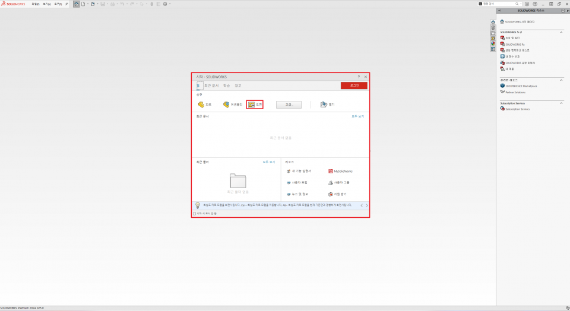Collapse the SOLIDWORKS 도구 section
Screen dimensions: 570x311
click(561, 32)
